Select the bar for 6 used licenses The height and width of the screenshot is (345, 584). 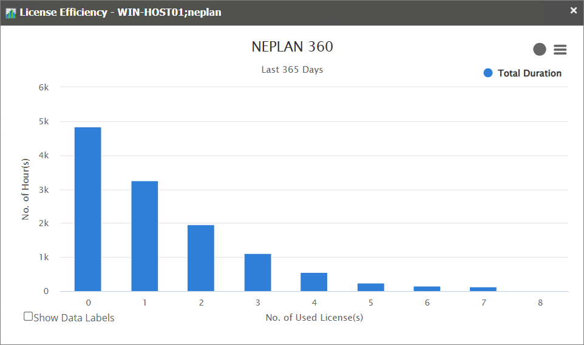pyautogui.click(x=427, y=289)
